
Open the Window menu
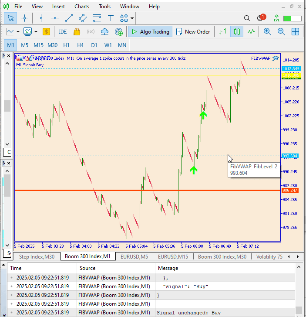pyautogui.click(x=130, y=7)
